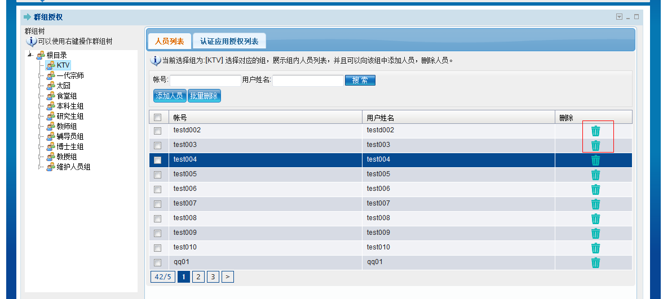Viewport: 663px width, 299px height.
Task: Select the 研究生组 group in the tree
Action: tap(70, 116)
